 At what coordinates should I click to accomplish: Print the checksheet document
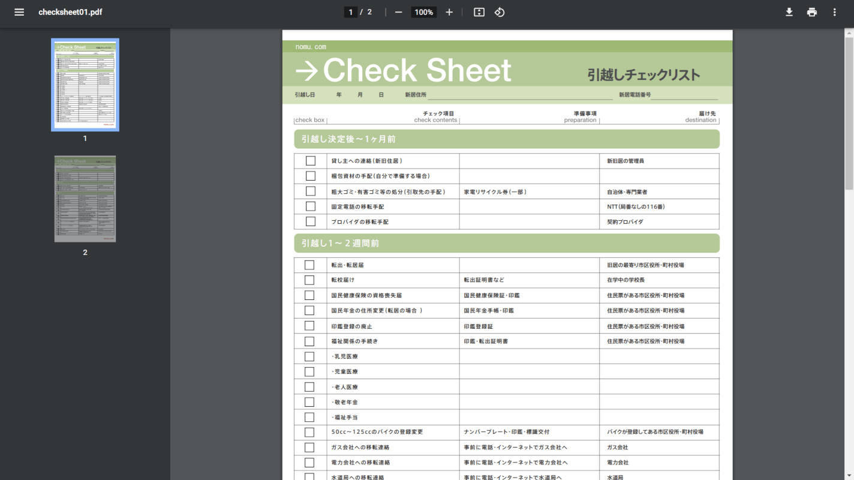pyautogui.click(x=812, y=12)
